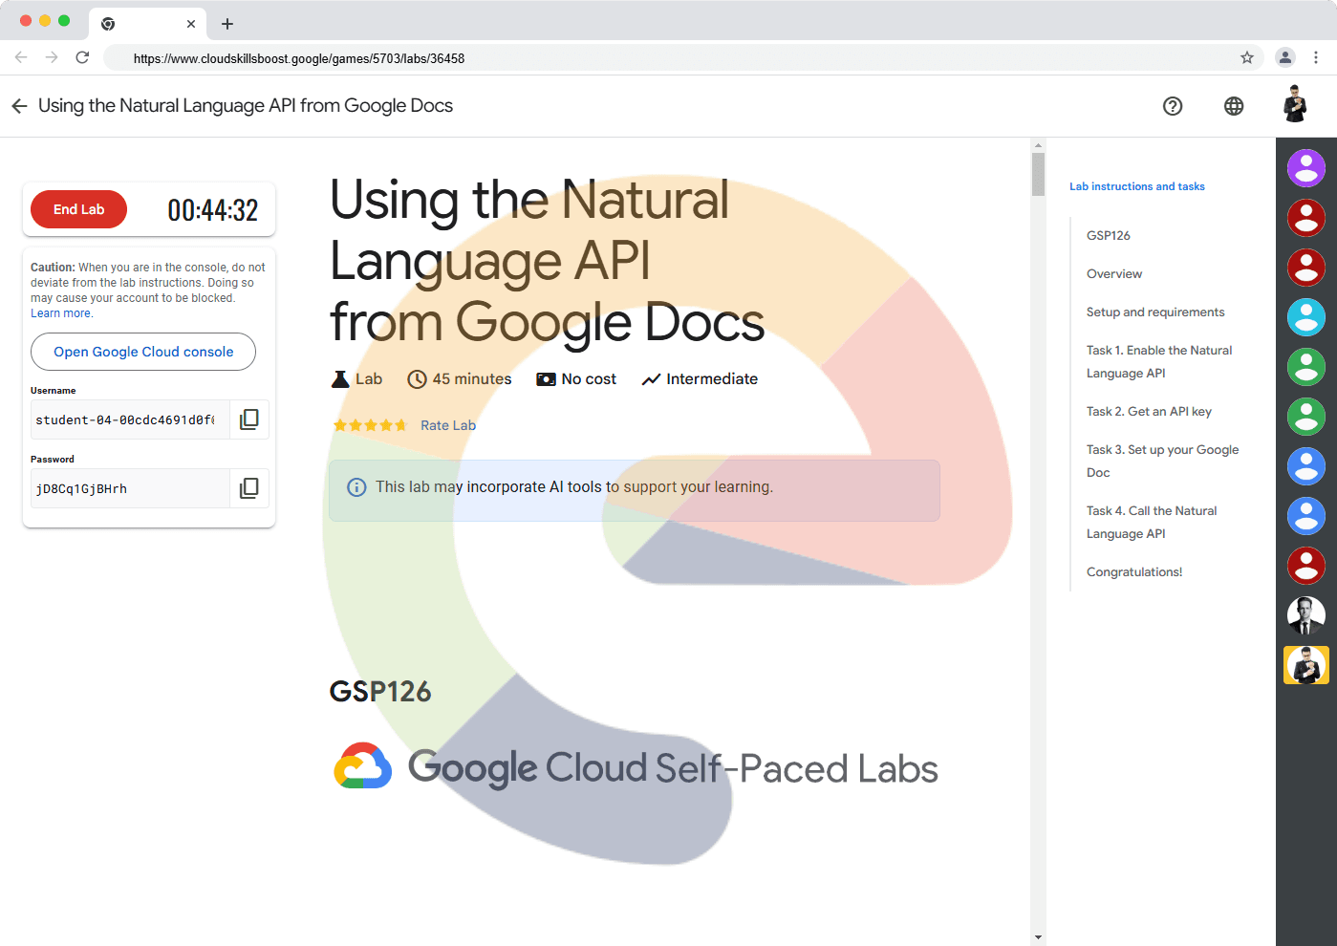The width and height of the screenshot is (1337, 946).
Task: Jump to Overview in the lab outline
Action: [1114, 274]
